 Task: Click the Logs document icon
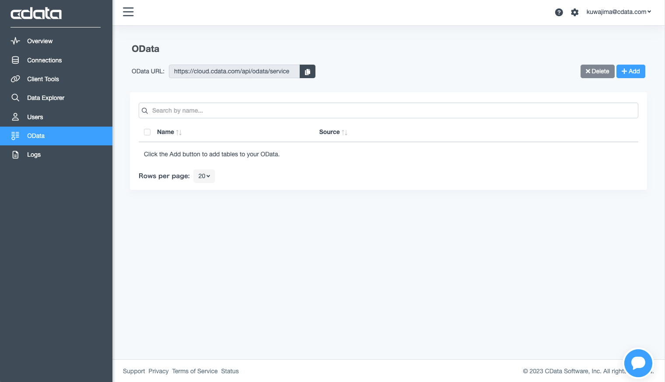15,155
